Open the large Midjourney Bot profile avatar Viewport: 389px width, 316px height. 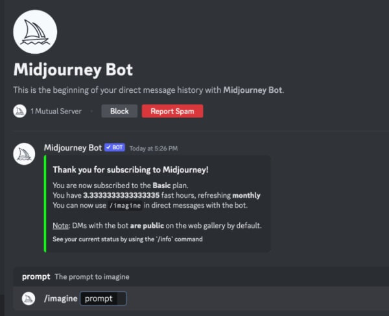pos(35,32)
